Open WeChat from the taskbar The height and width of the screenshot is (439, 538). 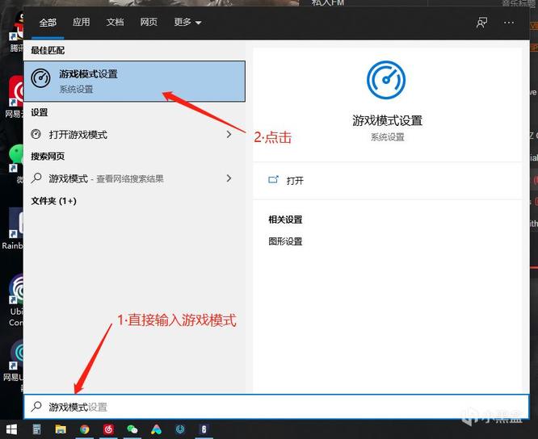click(x=132, y=429)
